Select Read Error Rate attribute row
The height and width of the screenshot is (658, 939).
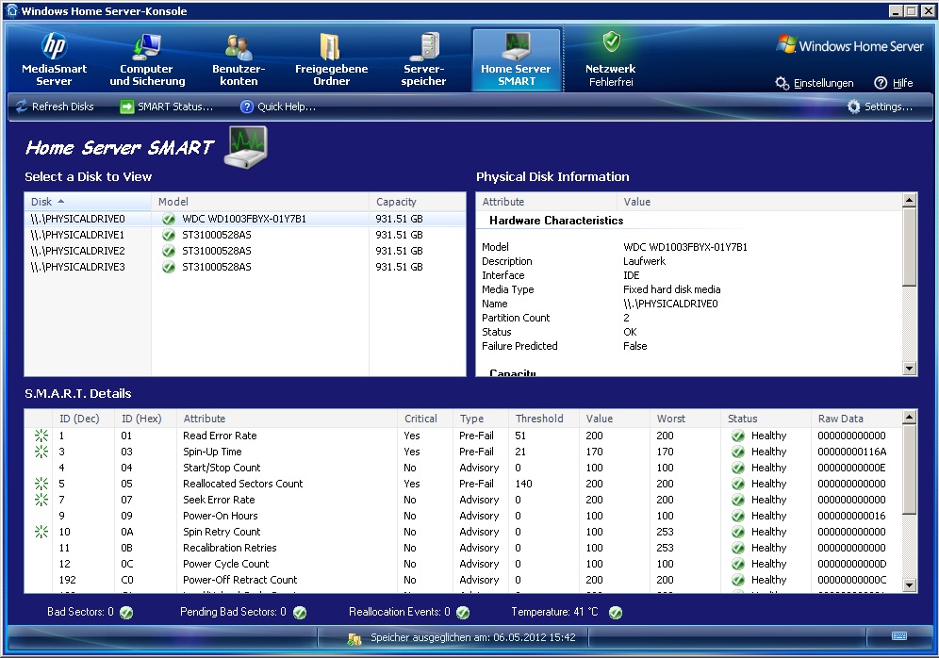click(463, 436)
